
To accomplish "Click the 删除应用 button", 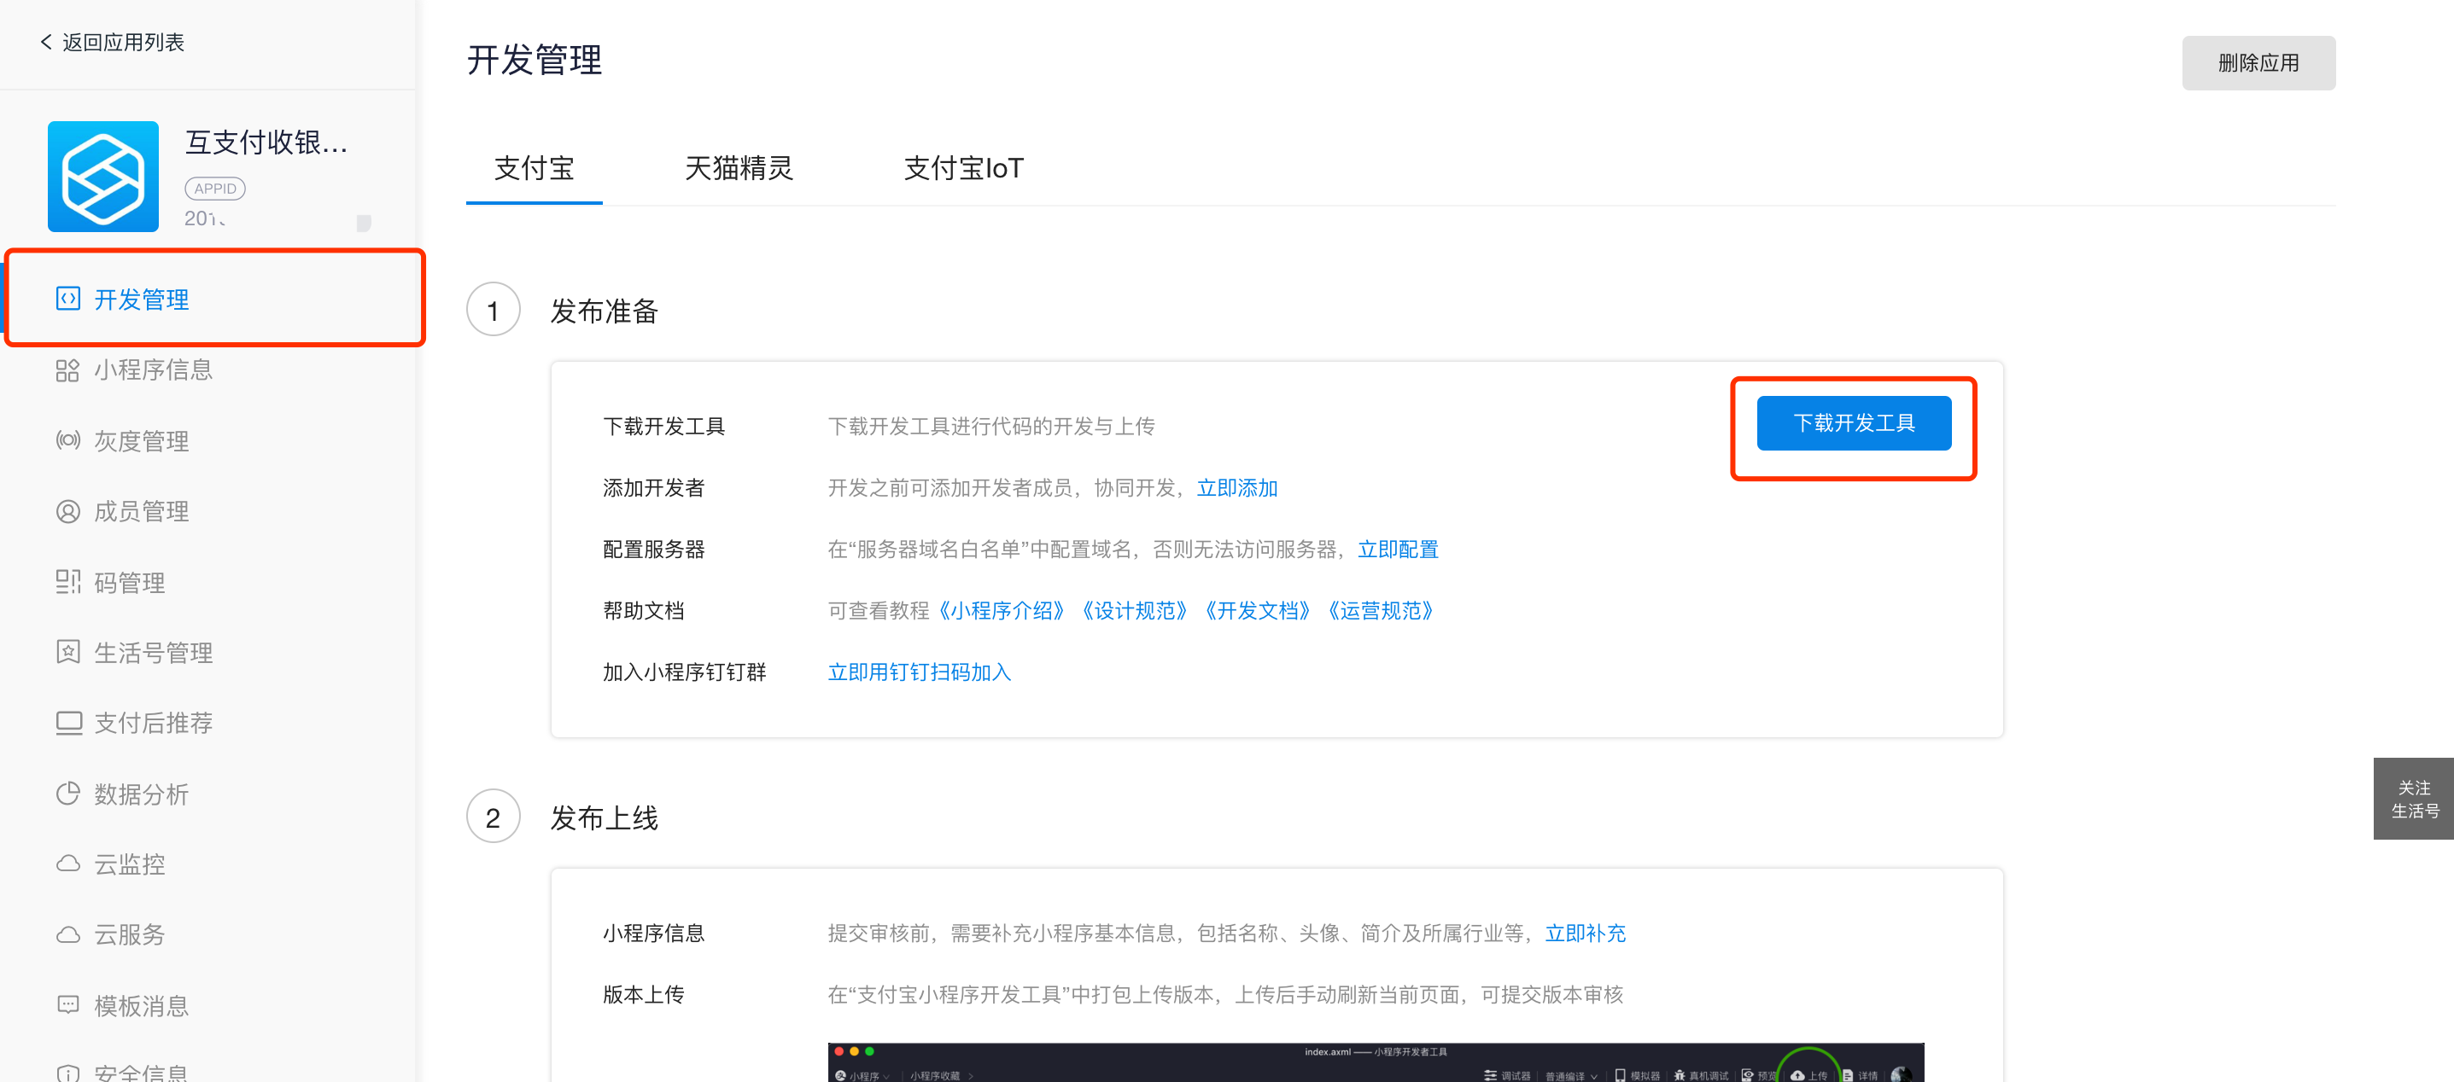I will pos(2258,63).
